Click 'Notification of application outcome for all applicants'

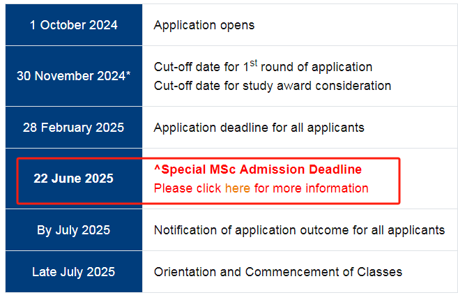tap(299, 230)
